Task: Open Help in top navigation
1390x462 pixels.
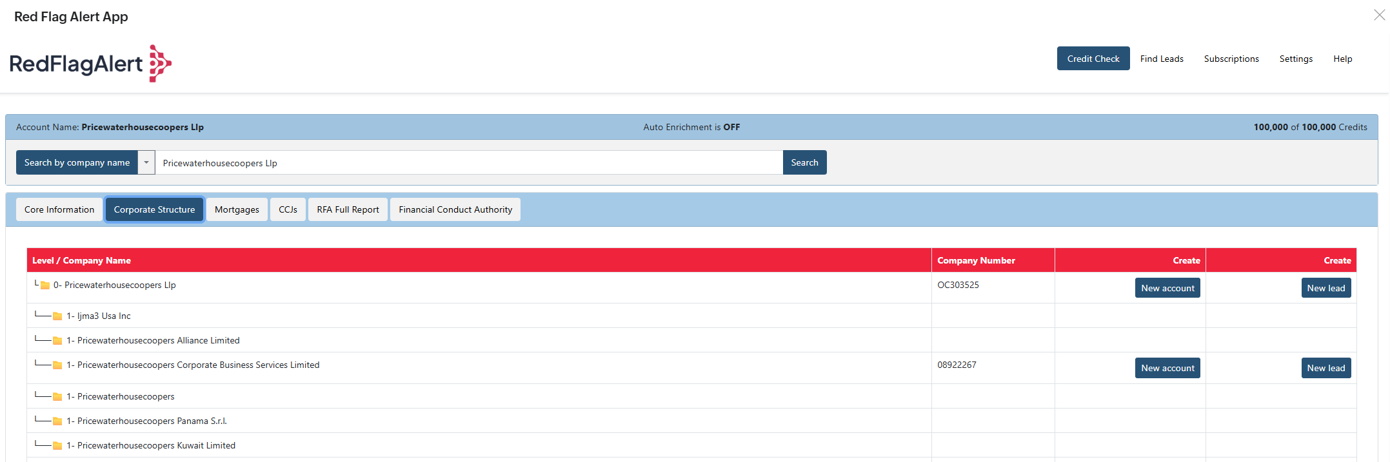Action: [x=1343, y=59]
